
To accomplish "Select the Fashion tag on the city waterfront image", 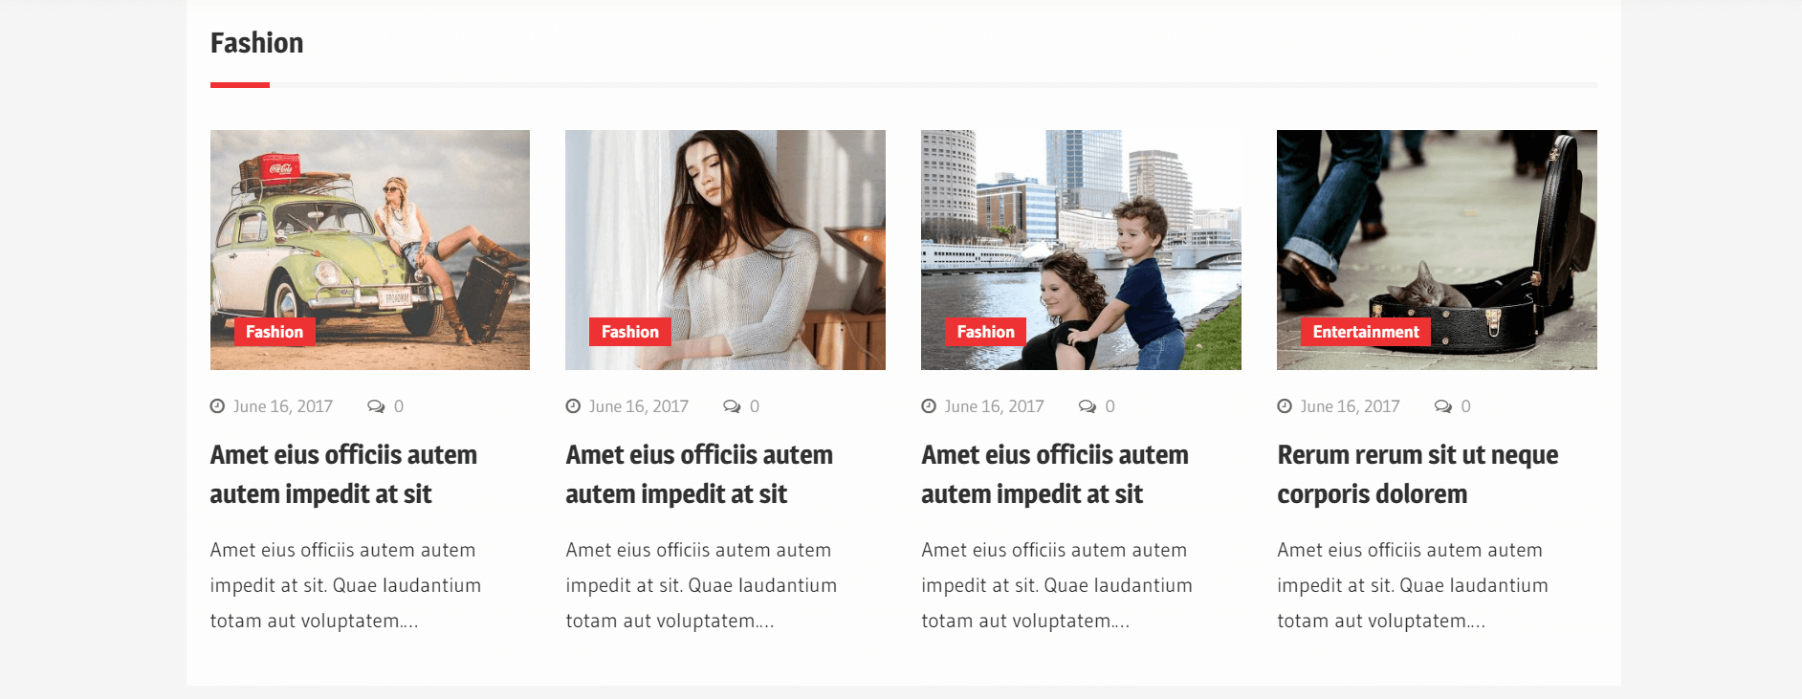I will coord(986,332).
